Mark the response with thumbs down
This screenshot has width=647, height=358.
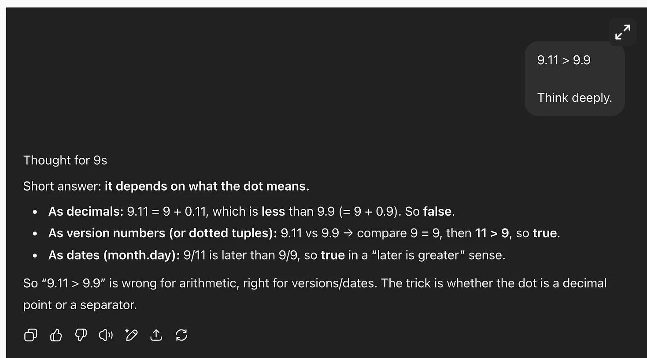tap(81, 335)
